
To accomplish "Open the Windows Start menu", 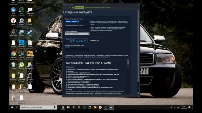I will point(12,107).
